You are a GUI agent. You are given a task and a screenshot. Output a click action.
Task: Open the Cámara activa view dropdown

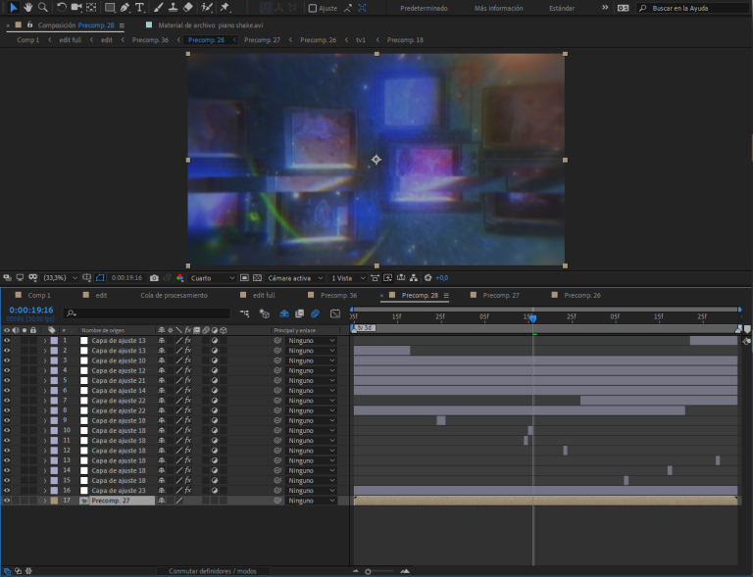pyautogui.click(x=293, y=277)
